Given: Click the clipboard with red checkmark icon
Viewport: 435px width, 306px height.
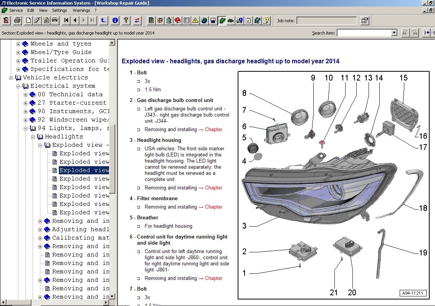Looking at the screenshot, I should tap(248, 20).
